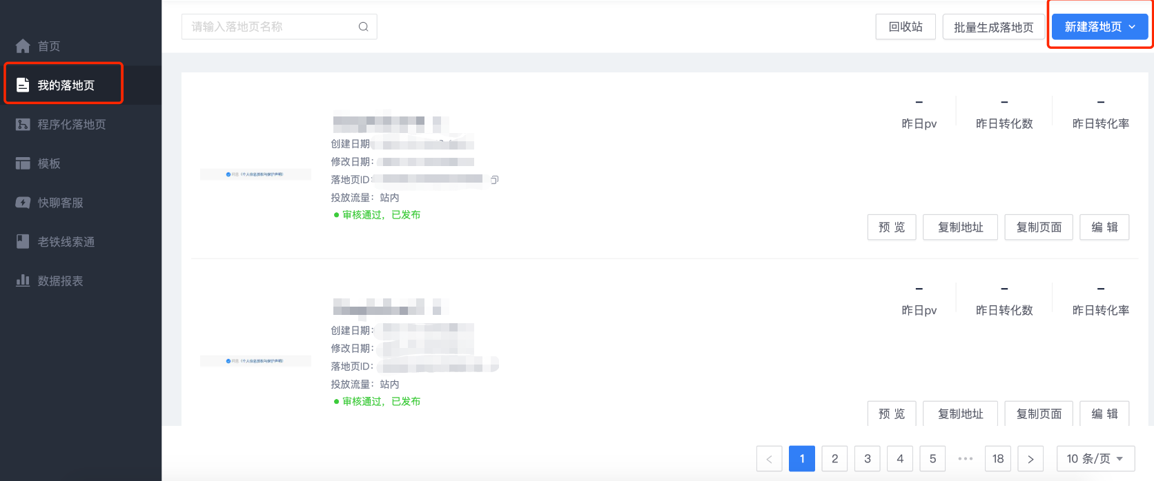Image resolution: width=1154 pixels, height=481 pixels.
Task: Go to page 5
Action: [932, 459]
